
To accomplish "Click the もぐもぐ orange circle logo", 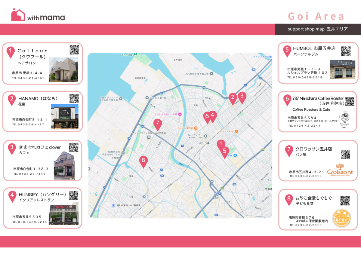I will 341,219.
